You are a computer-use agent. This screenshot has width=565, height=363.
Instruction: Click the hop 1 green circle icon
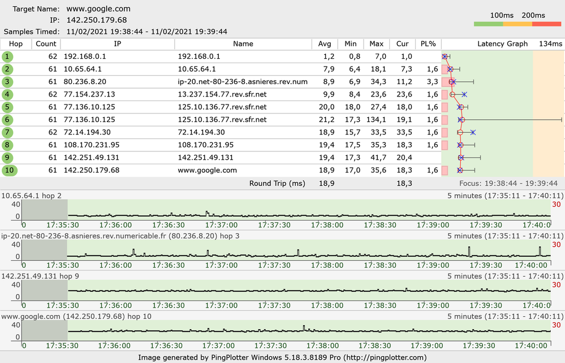point(7,56)
